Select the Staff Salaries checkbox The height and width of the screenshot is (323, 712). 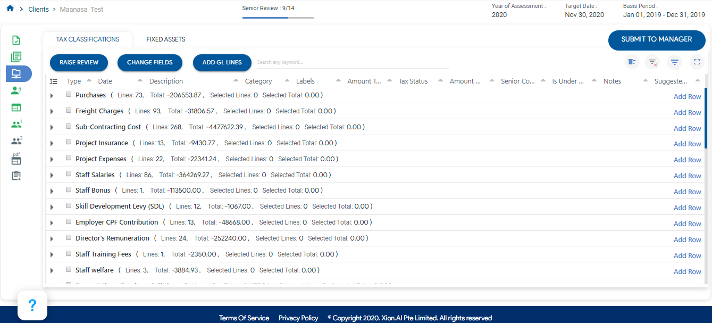[69, 174]
